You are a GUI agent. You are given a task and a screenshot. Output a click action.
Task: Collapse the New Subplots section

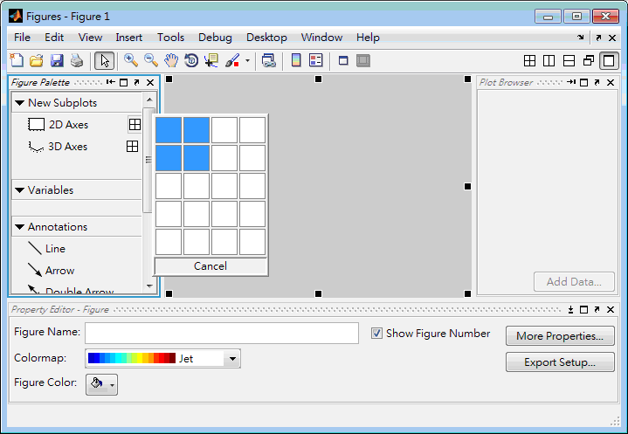(19, 103)
